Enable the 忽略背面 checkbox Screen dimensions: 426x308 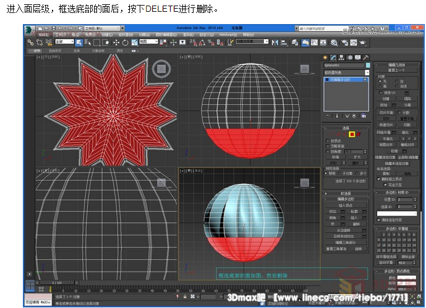[x=327, y=146]
